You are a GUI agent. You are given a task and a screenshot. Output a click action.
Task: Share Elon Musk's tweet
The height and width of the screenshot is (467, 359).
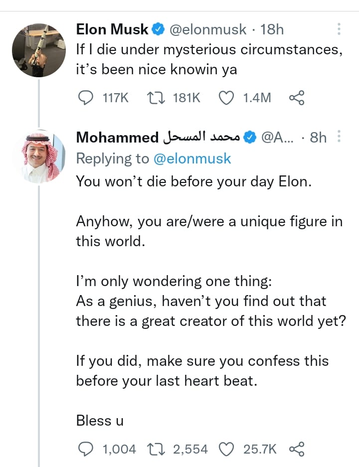(x=297, y=98)
